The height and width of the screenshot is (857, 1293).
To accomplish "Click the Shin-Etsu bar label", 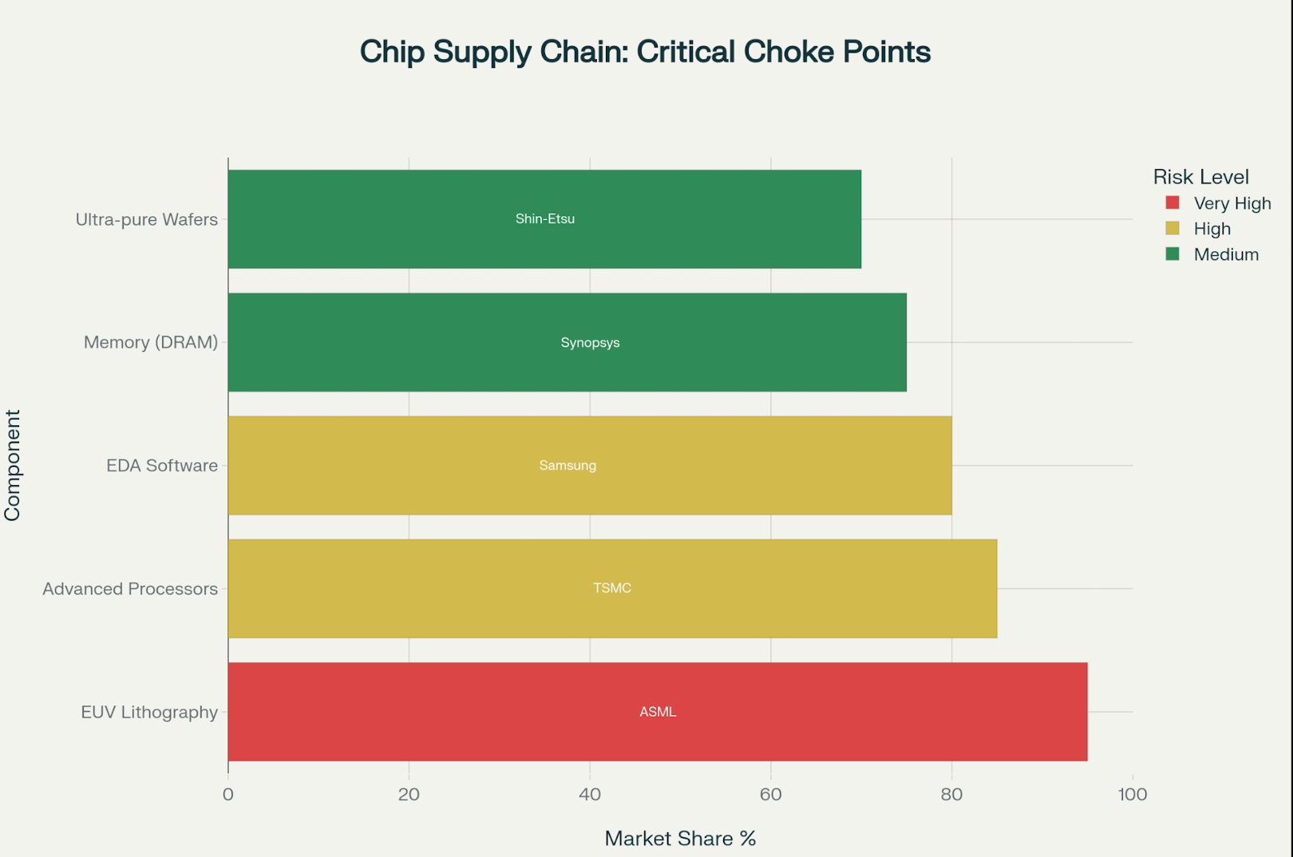I will (545, 219).
